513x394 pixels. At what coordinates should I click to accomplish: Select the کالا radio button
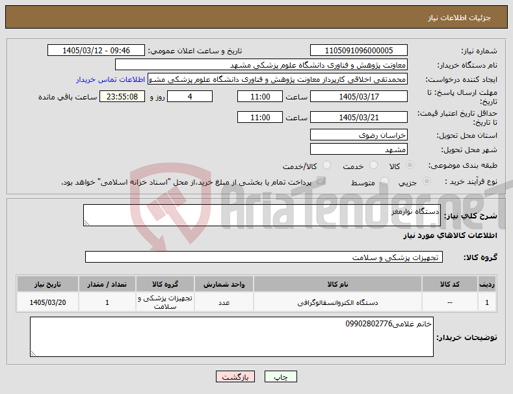[410, 165]
